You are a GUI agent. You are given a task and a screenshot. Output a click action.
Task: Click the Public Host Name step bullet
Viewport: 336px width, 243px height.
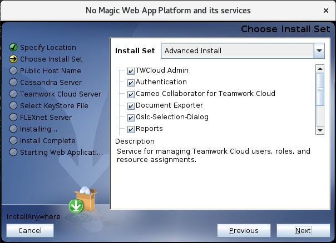pyautogui.click(x=13, y=71)
